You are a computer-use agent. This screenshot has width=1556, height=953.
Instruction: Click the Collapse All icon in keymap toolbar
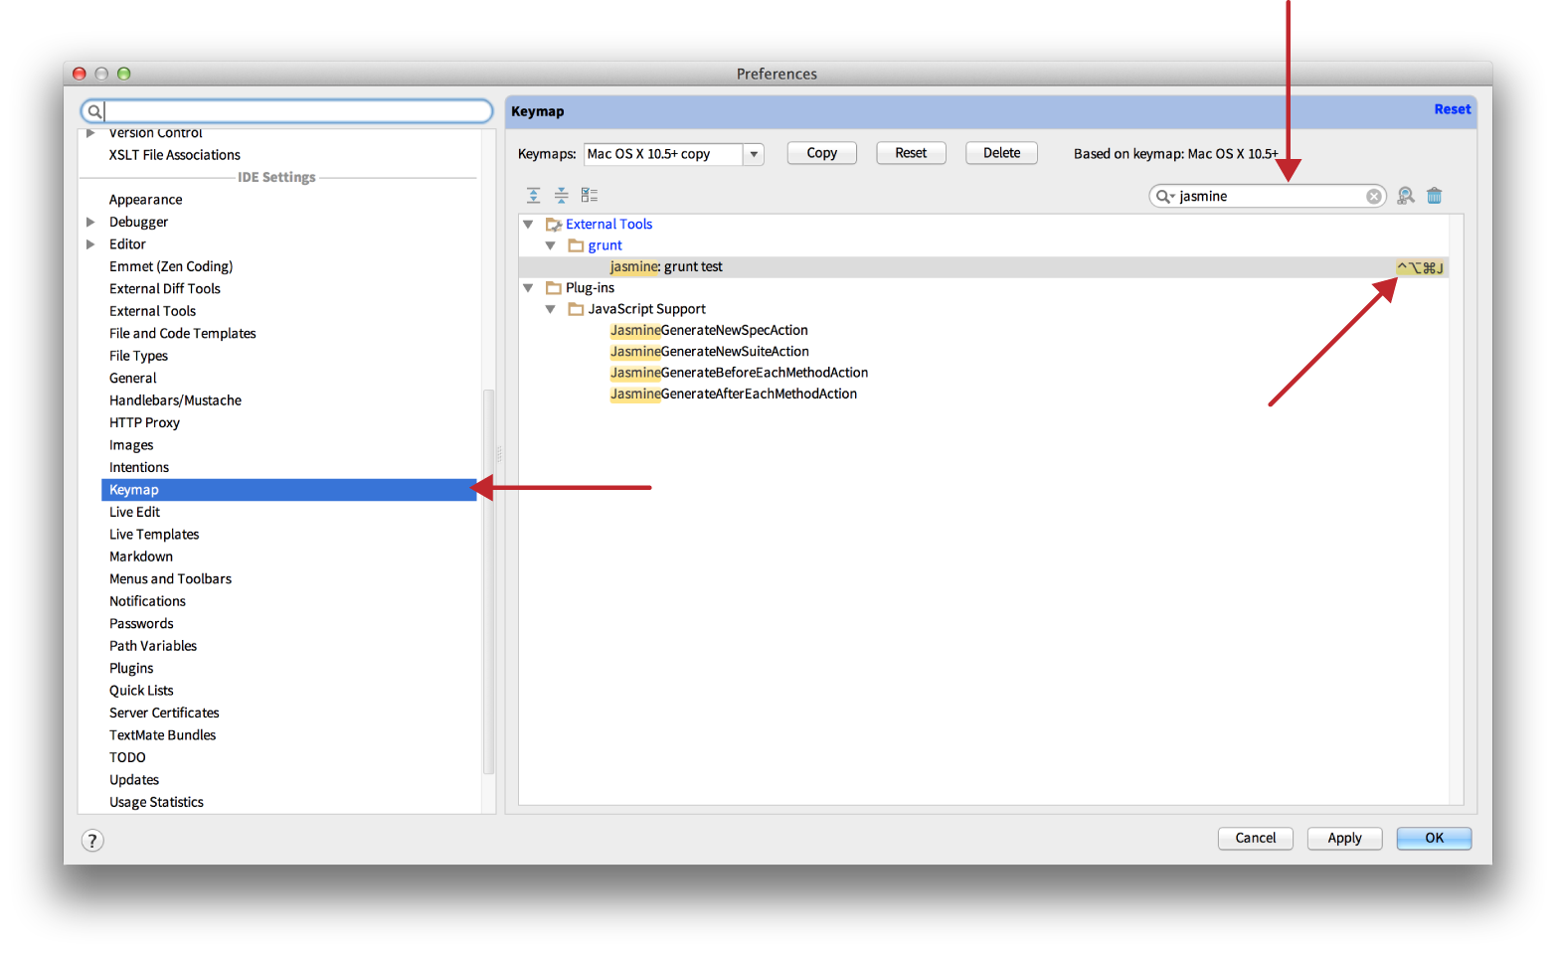[561, 195]
